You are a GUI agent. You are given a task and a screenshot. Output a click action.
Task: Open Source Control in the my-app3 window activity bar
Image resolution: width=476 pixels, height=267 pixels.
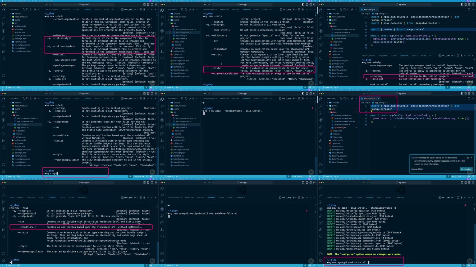[x=321, y=202]
